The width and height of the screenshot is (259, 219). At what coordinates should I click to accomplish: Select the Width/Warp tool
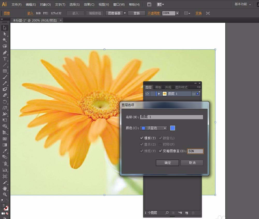(x=5, y=114)
